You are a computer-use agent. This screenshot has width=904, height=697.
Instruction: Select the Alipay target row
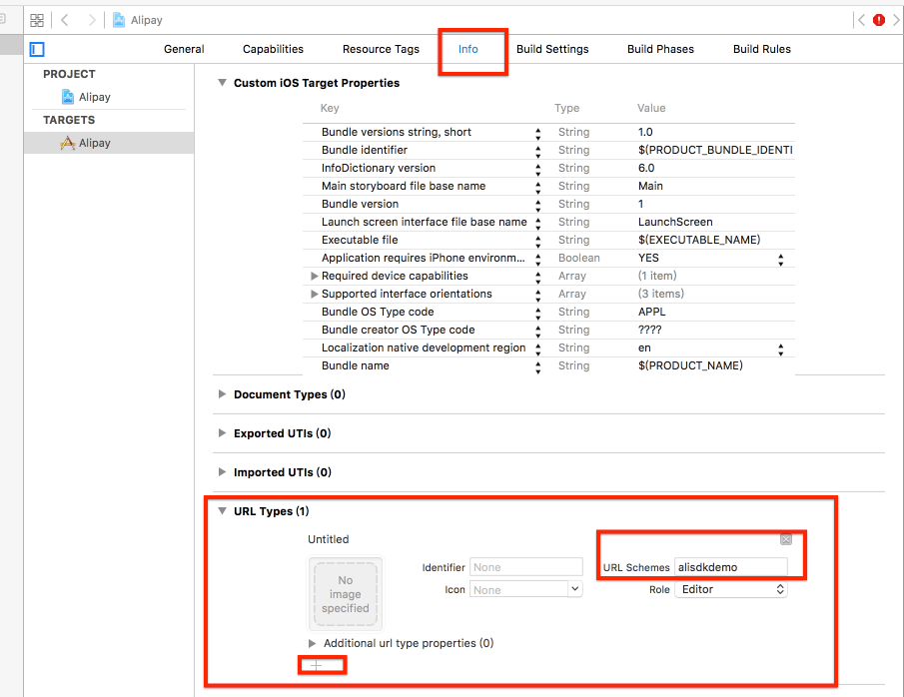(109, 143)
